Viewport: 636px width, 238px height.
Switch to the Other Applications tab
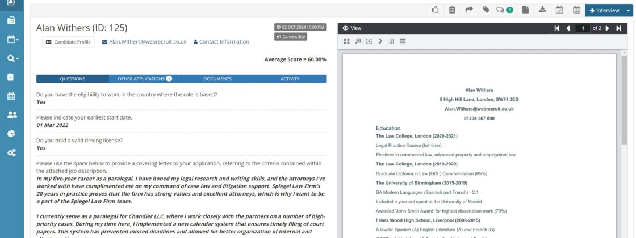click(145, 79)
